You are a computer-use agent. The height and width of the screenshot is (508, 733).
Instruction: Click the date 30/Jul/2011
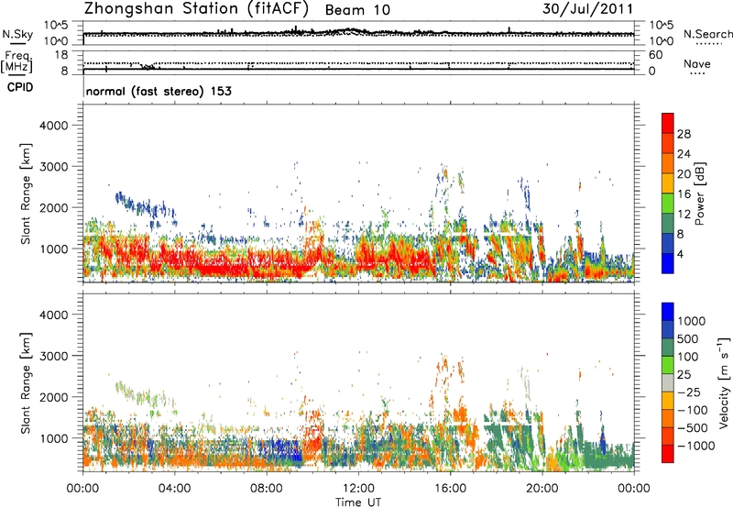point(587,8)
